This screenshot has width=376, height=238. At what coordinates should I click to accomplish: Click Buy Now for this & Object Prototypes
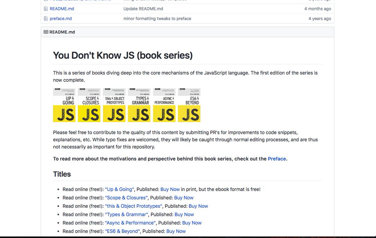198,206
